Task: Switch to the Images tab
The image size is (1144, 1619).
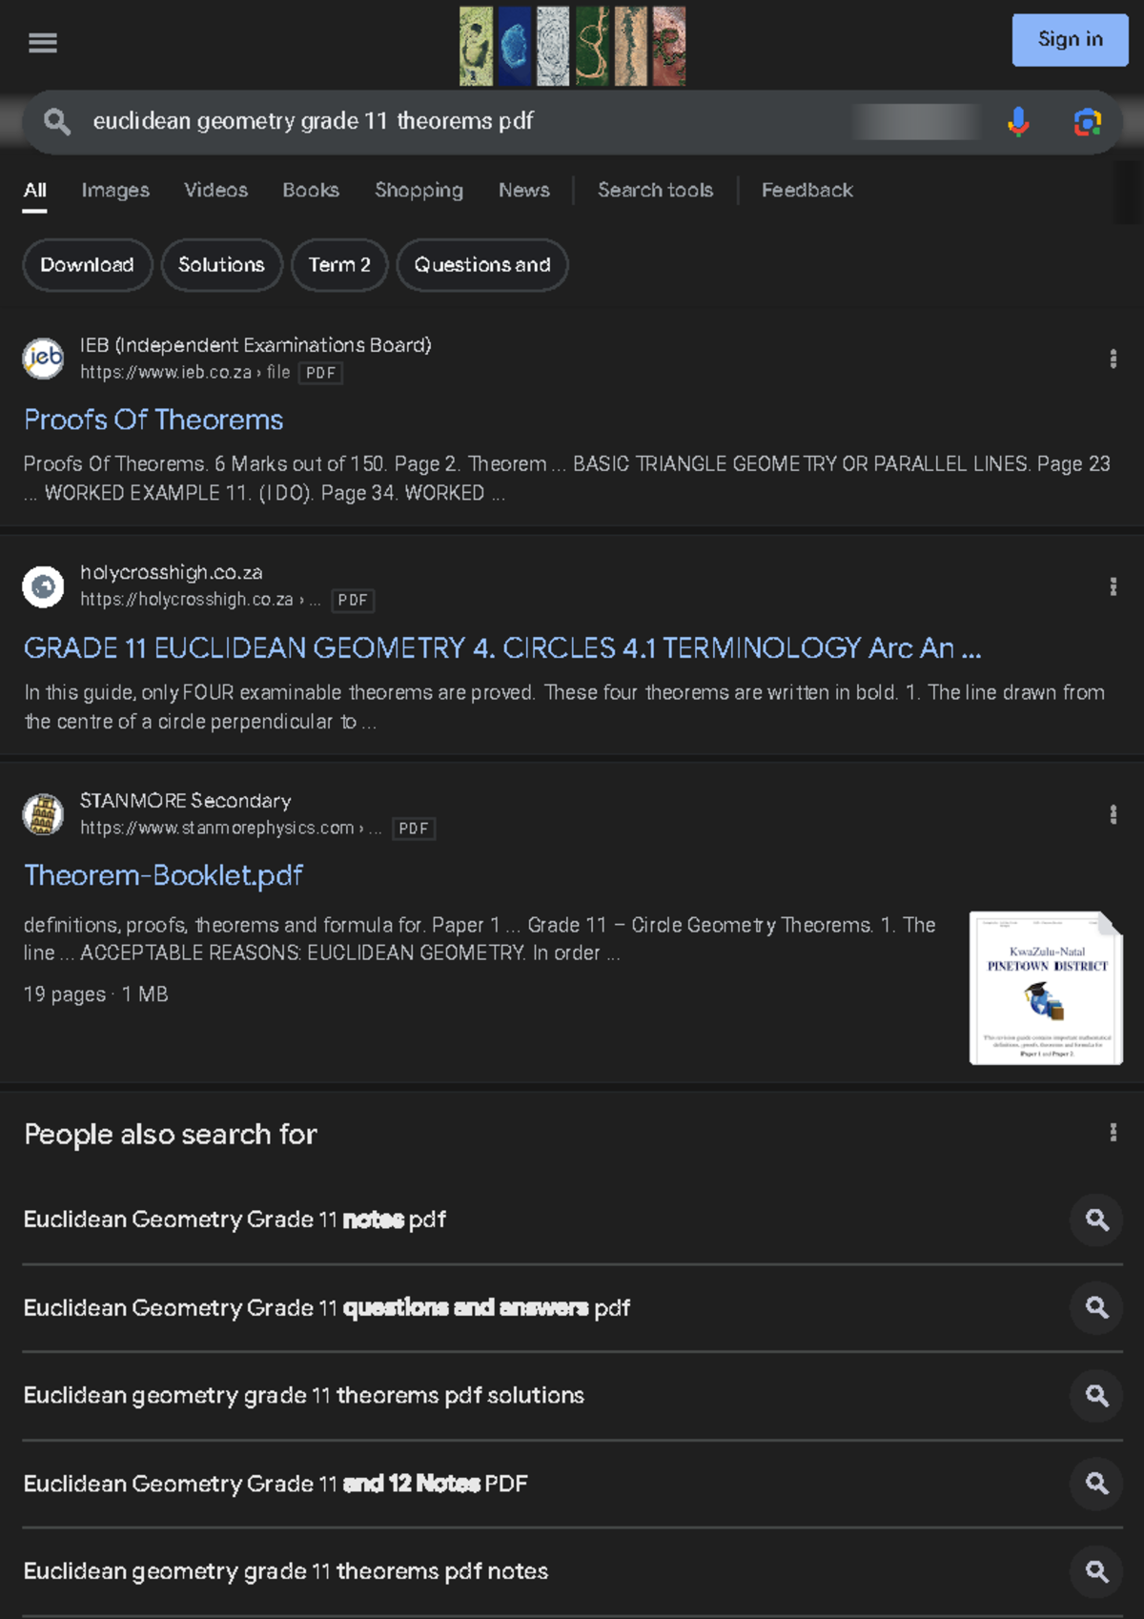Action: (x=115, y=190)
